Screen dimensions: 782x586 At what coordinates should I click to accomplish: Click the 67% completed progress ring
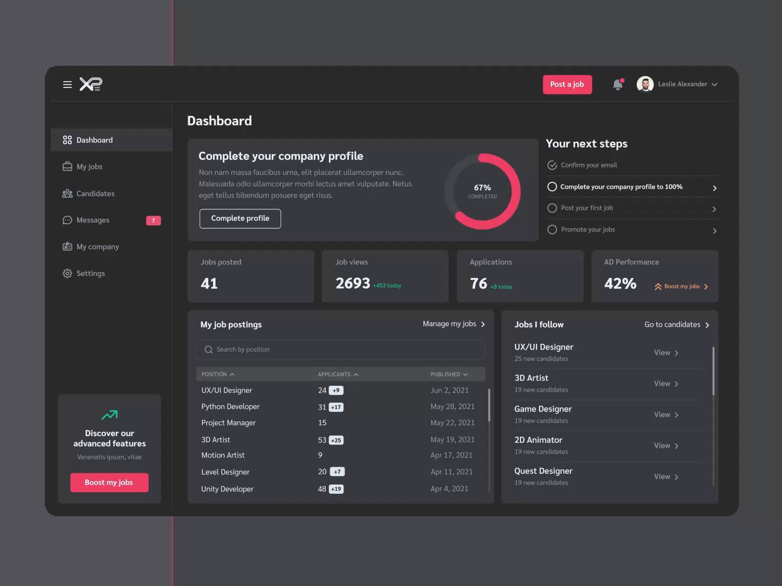click(x=482, y=191)
